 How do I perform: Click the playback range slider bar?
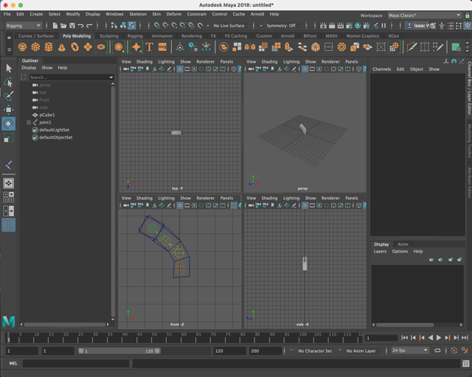(119, 351)
